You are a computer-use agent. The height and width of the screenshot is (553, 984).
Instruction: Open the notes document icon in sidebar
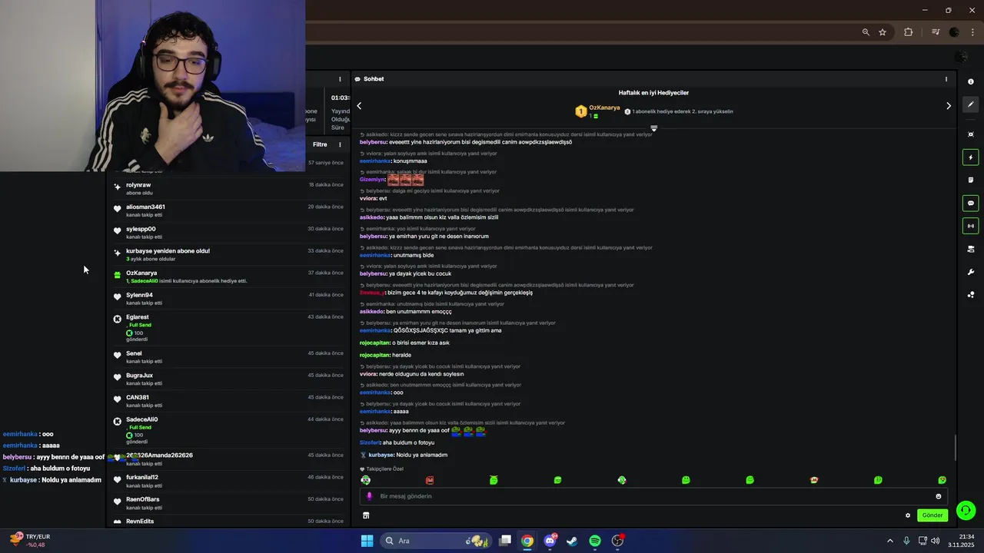[x=970, y=180]
